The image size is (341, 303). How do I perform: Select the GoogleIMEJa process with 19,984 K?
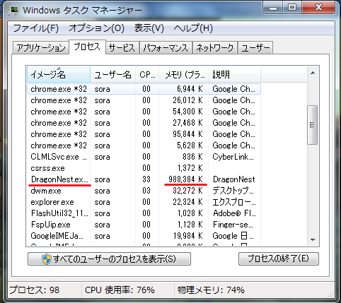(x=144, y=236)
